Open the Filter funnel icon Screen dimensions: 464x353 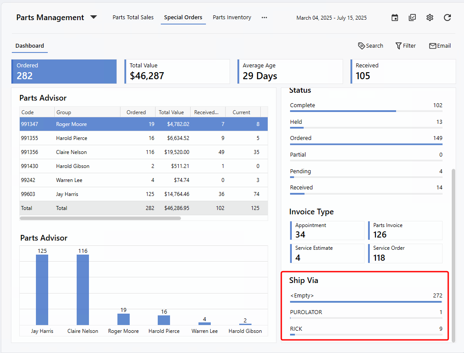398,46
